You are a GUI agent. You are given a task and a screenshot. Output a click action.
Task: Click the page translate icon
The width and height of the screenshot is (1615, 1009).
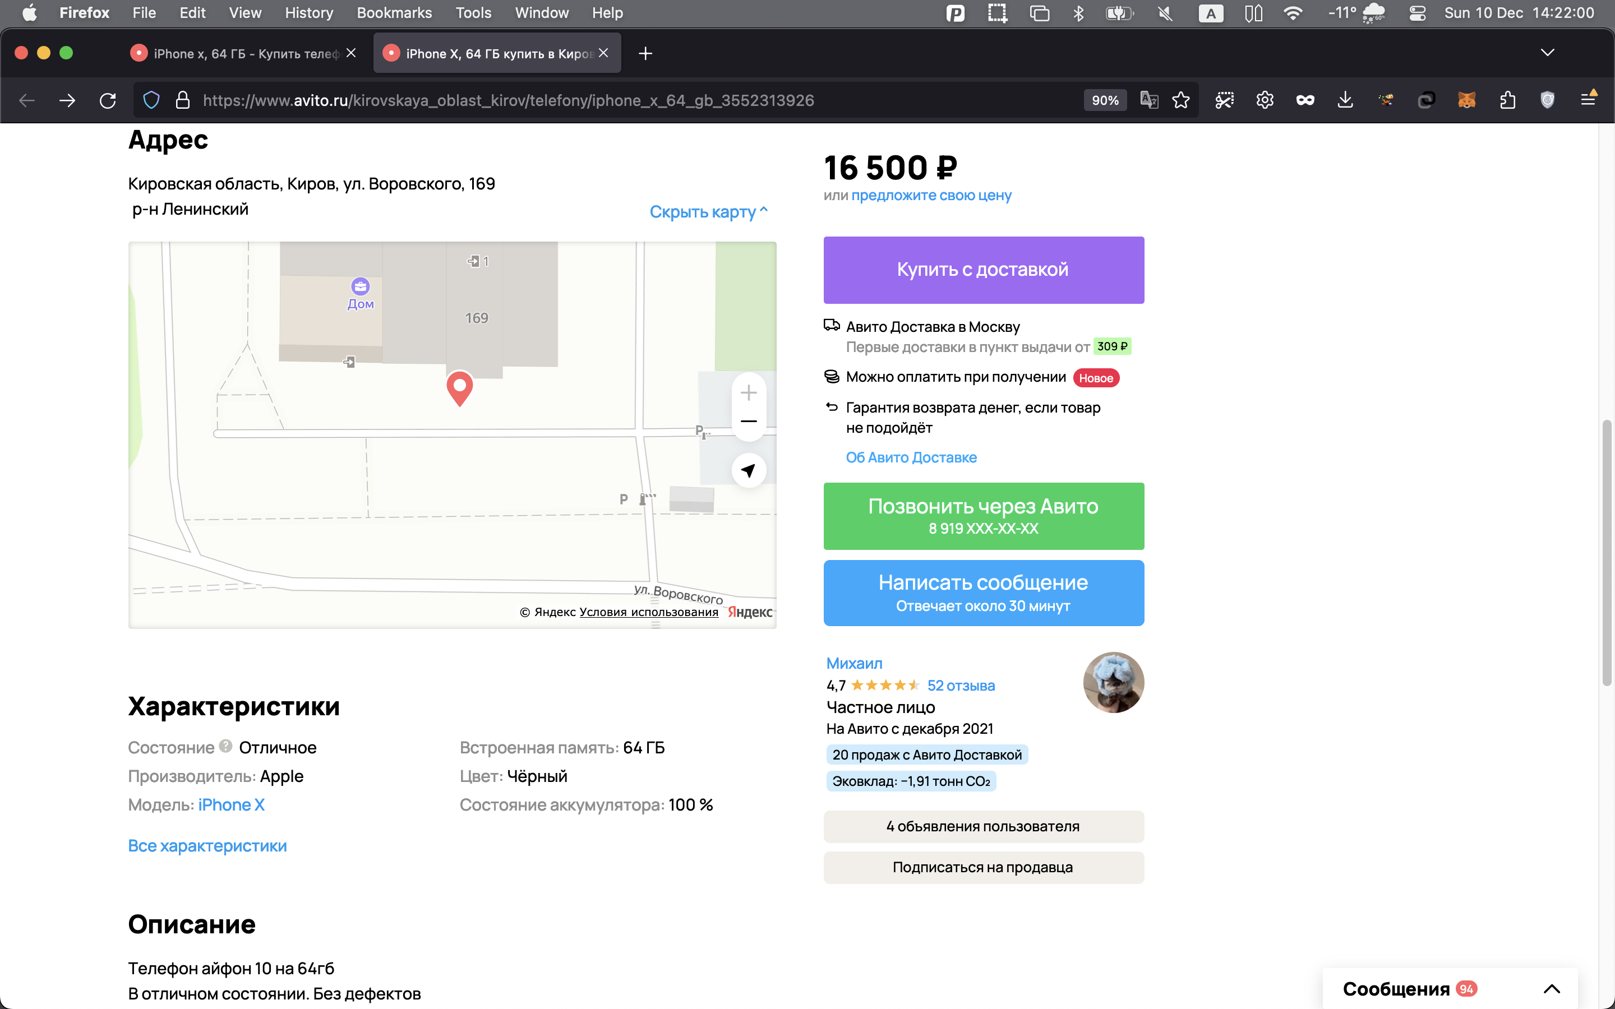click(1148, 100)
